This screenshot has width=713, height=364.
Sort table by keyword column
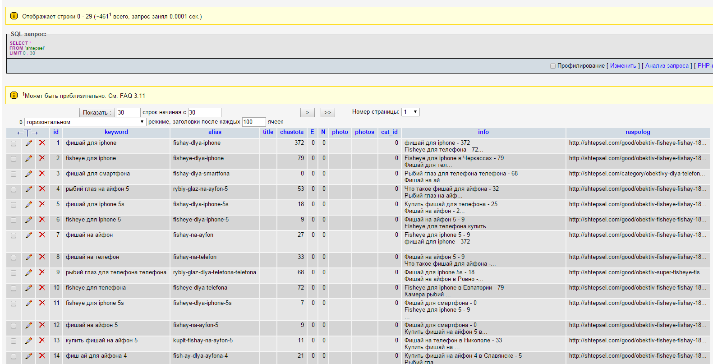click(116, 132)
